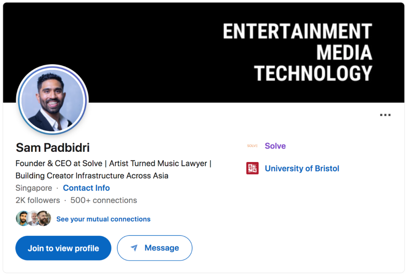Image resolution: width=410 pixels, height=279 pixels.
Task: Click the 500+ connections text
Action: pos(104,200)
